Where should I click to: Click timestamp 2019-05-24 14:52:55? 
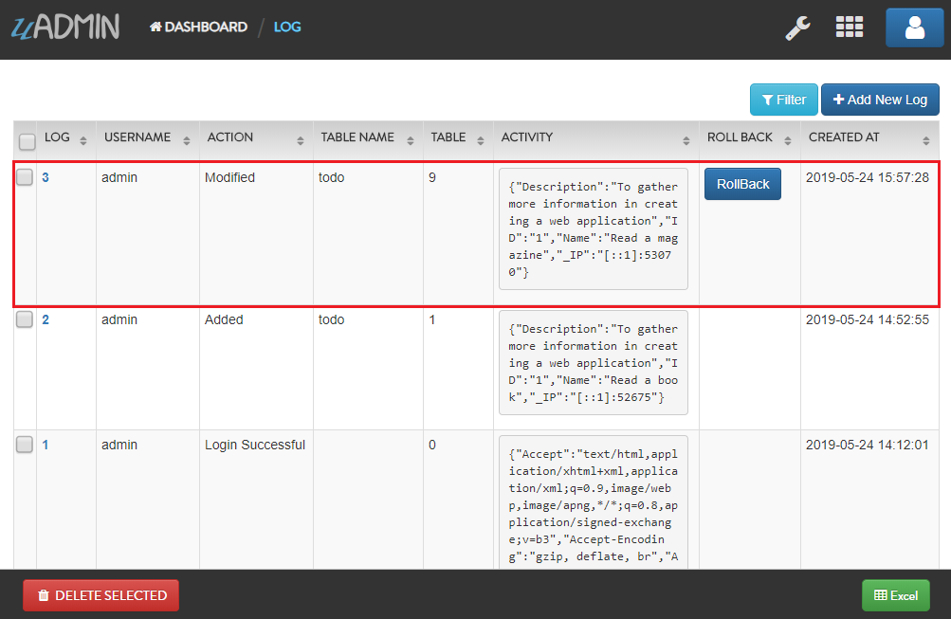(868, 319)
